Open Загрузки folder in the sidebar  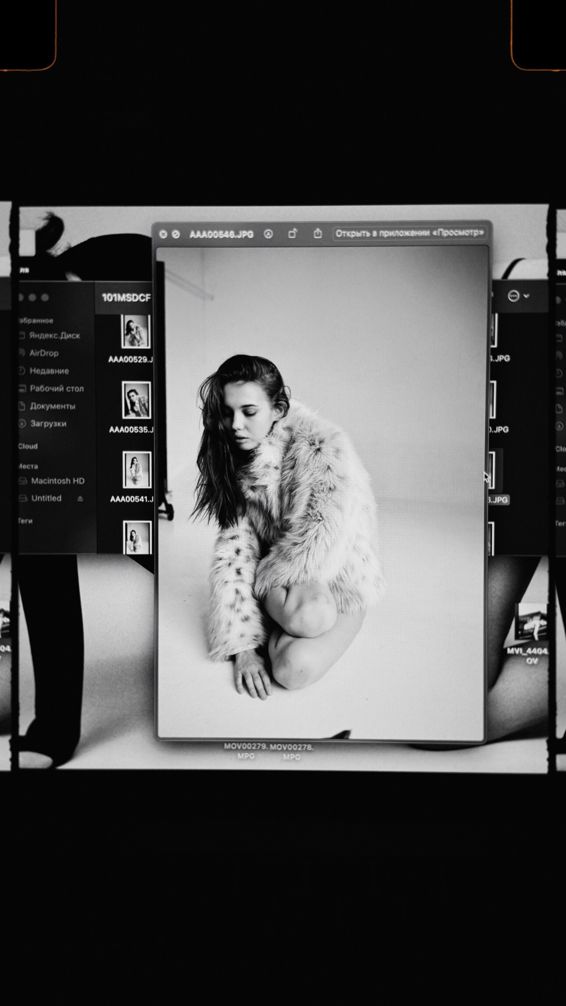click(x=48, y=424)
